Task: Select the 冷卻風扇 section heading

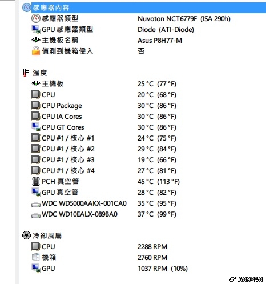Action: (47, 235)
